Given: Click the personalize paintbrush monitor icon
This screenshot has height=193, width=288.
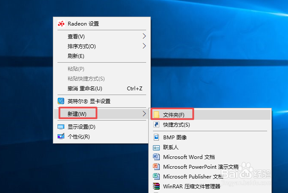Looking at the screenshot, I should point(61,136).
